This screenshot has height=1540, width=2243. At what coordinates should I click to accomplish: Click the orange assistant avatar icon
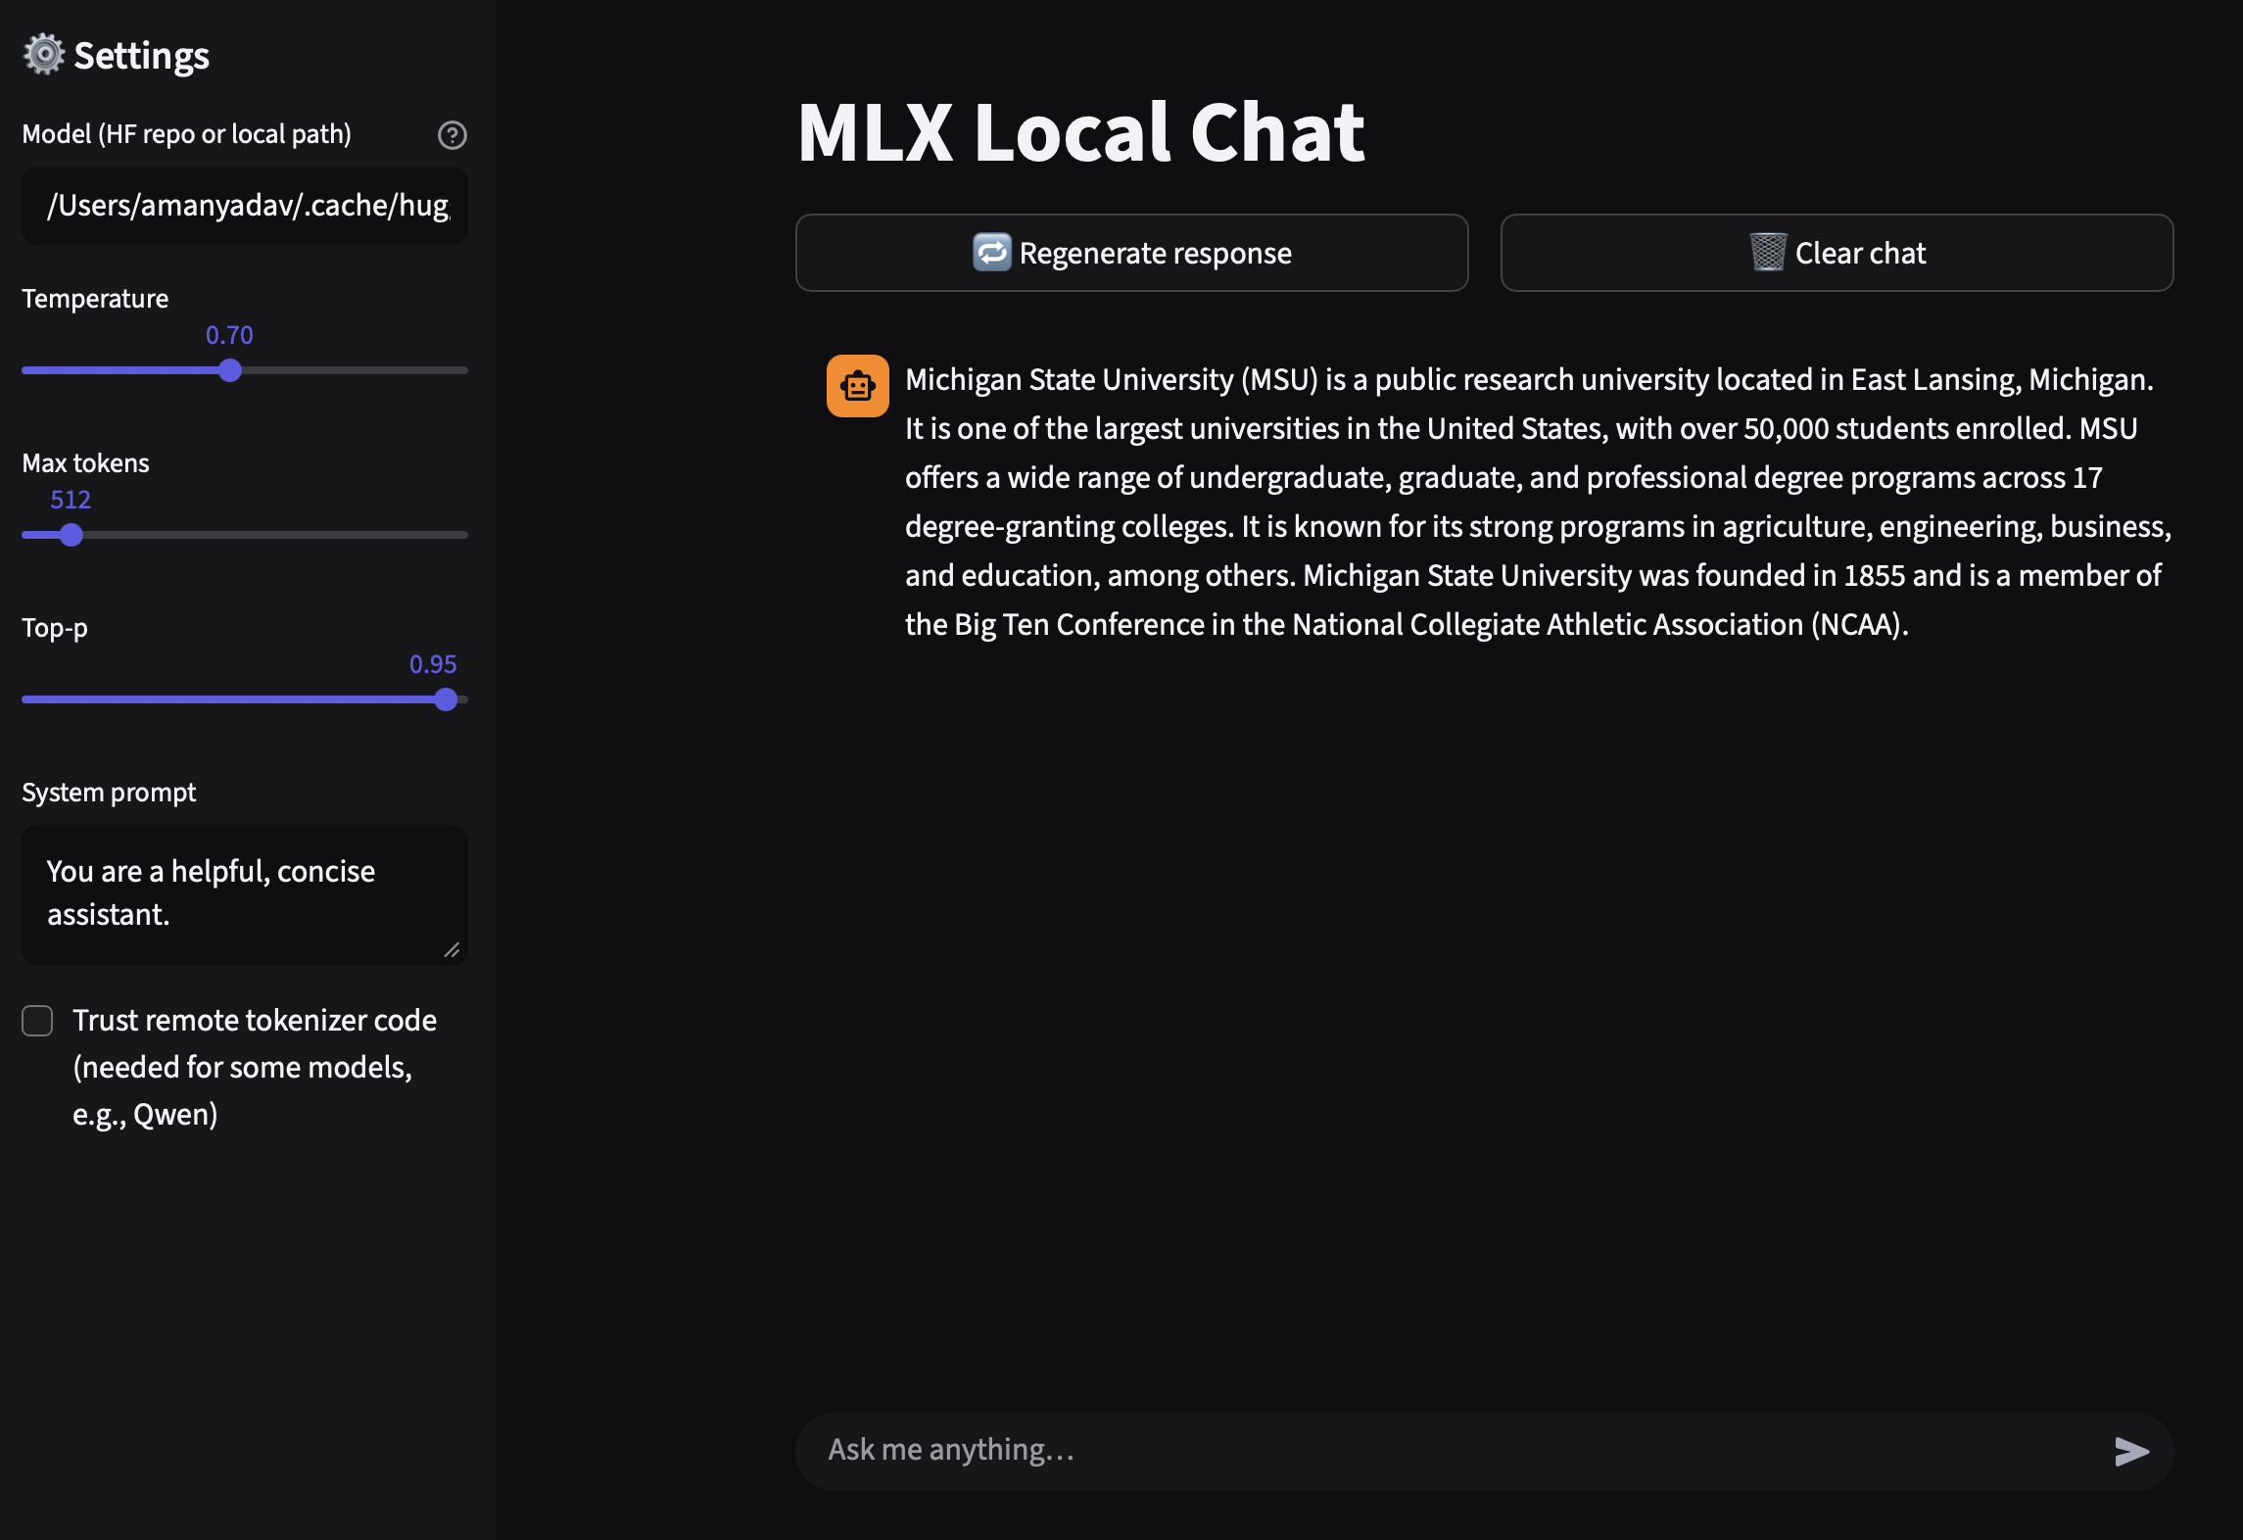coord(857,386)
